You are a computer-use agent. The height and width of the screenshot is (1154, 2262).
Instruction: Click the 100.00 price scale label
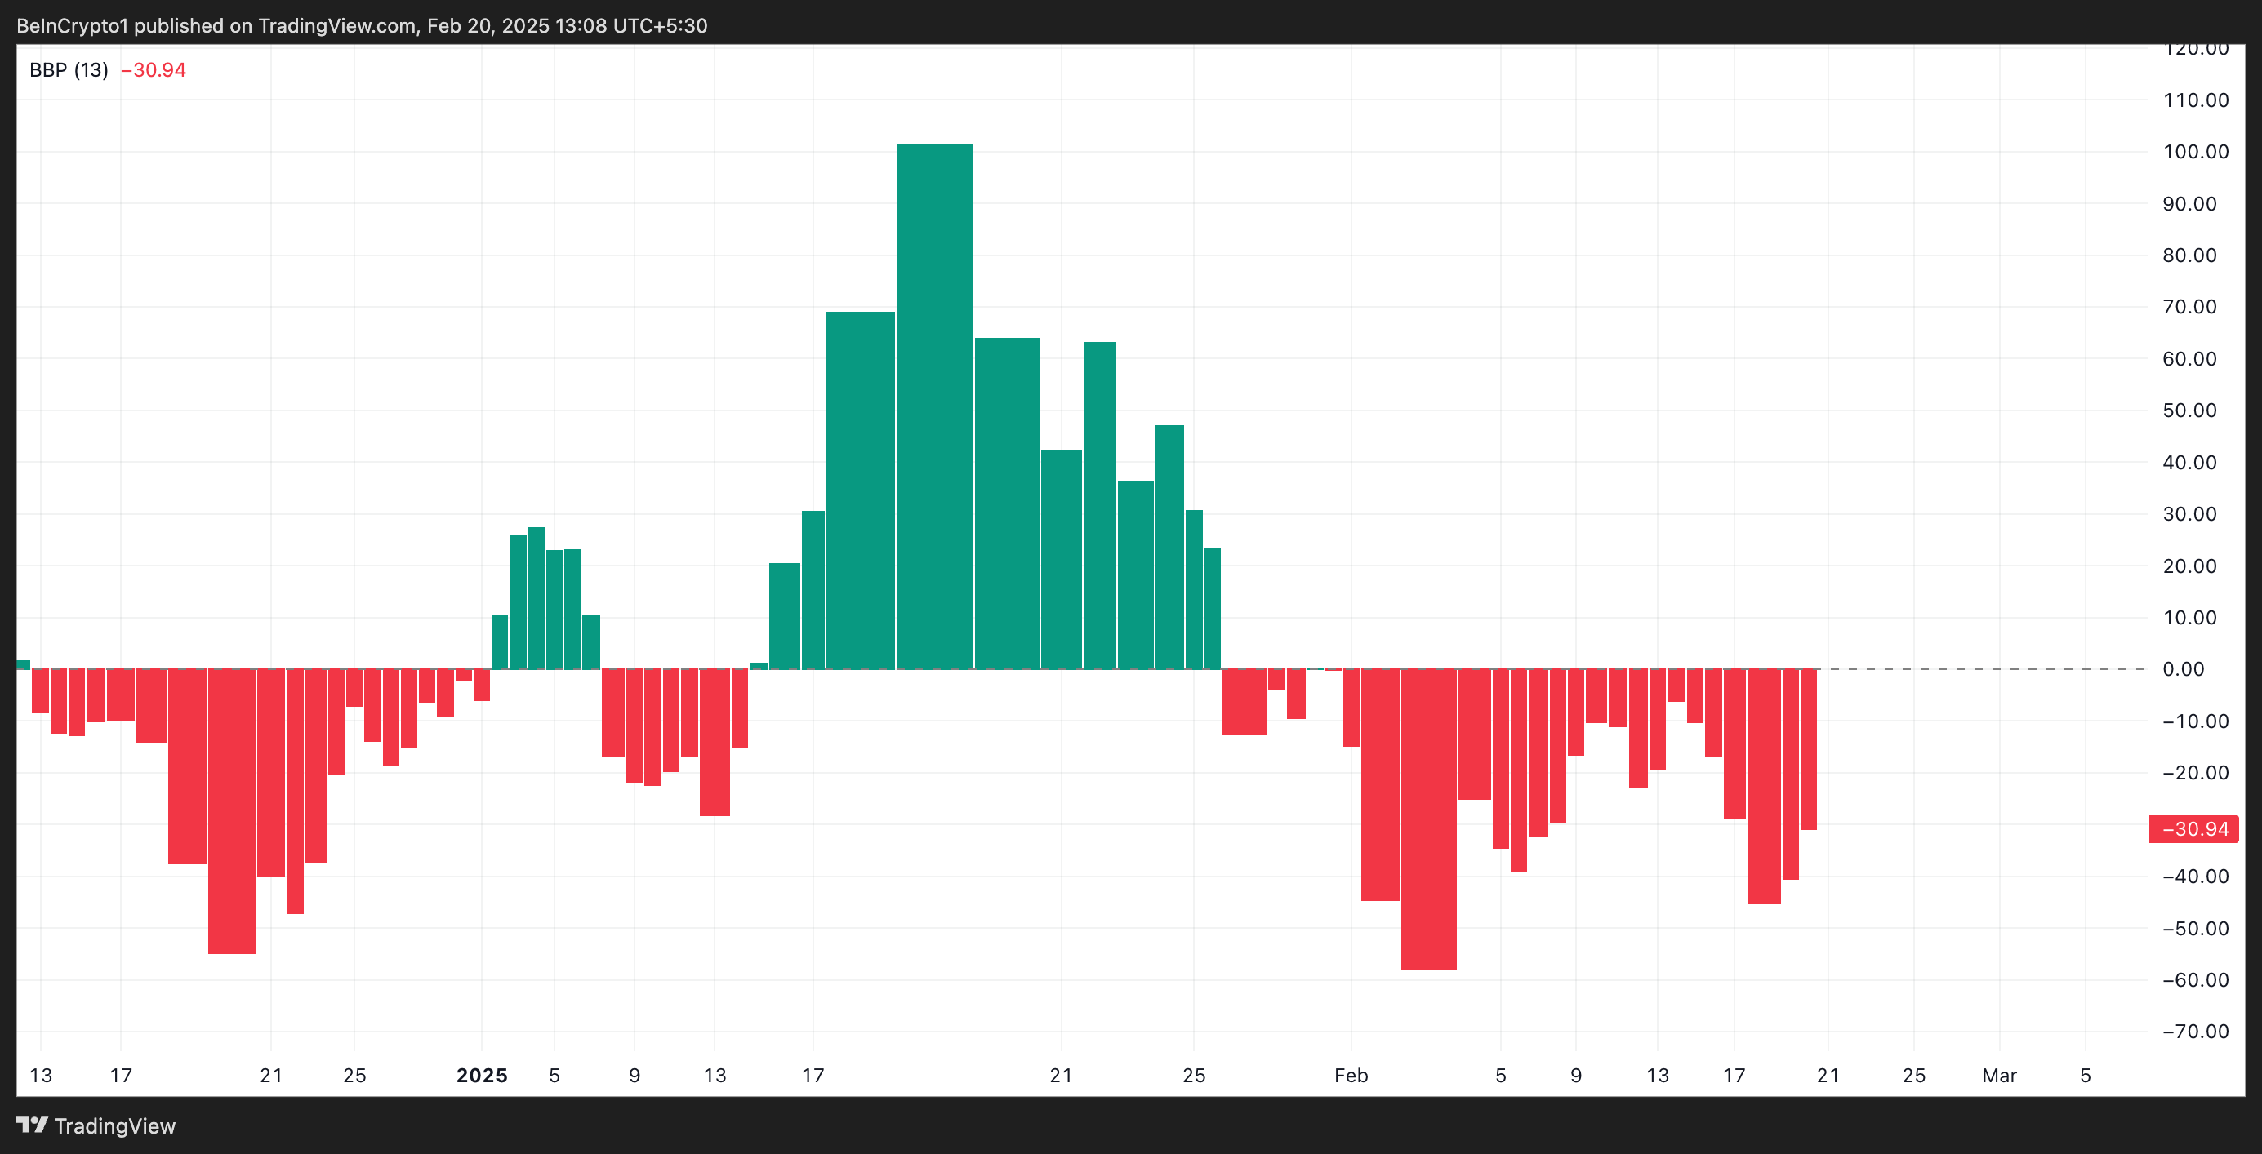[x=2195, y=152]
